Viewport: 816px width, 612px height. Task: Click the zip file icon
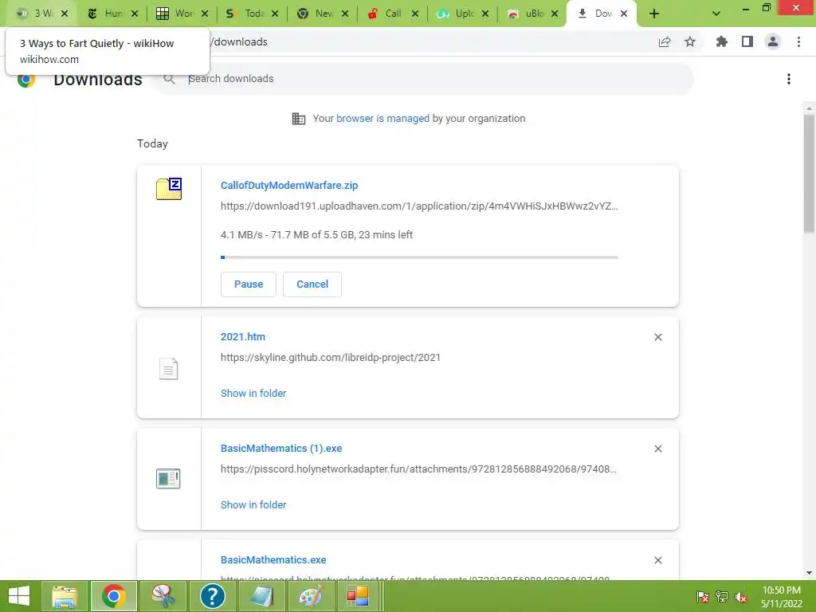coord(169,189)
